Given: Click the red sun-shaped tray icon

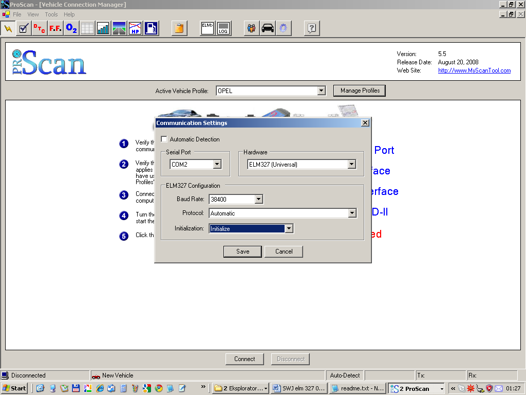Looking at the screenshot, I should click(x=471, y=389).
